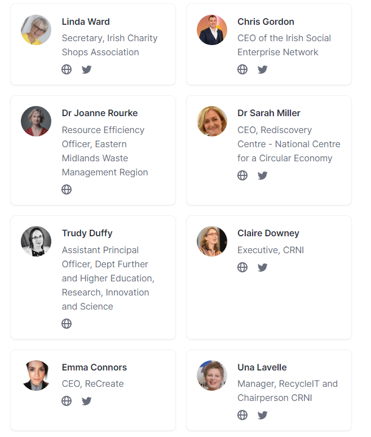Open Dr Joanne Rourke's website globe icon
This screenshot has width=371, height=437.
67,189
